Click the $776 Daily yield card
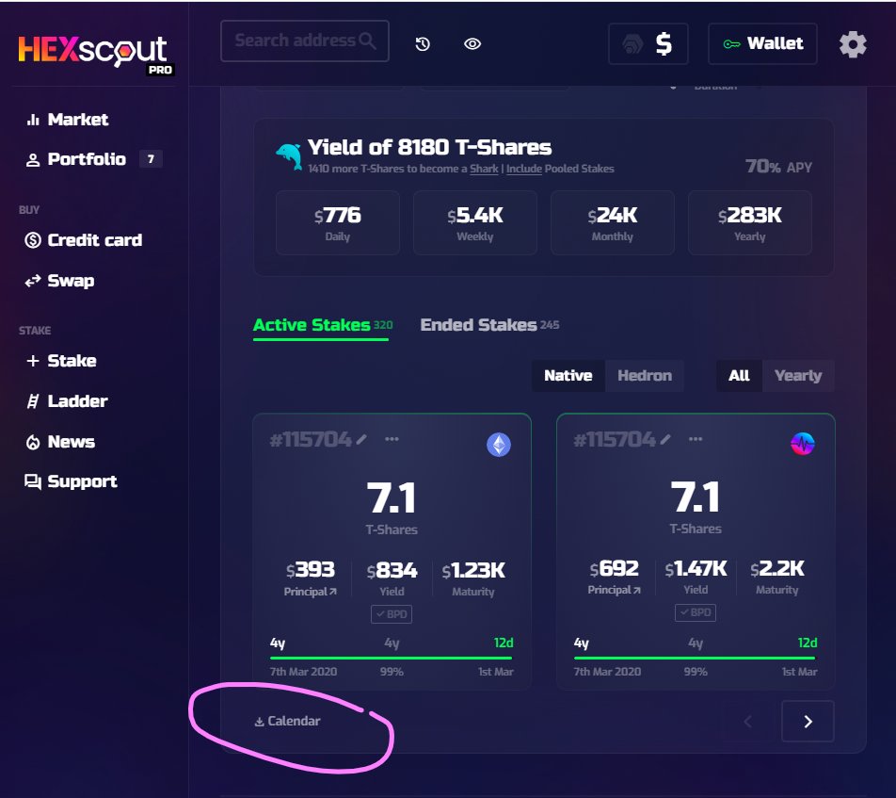This screenshot has height=798, width=896. [x=337, y=222]
